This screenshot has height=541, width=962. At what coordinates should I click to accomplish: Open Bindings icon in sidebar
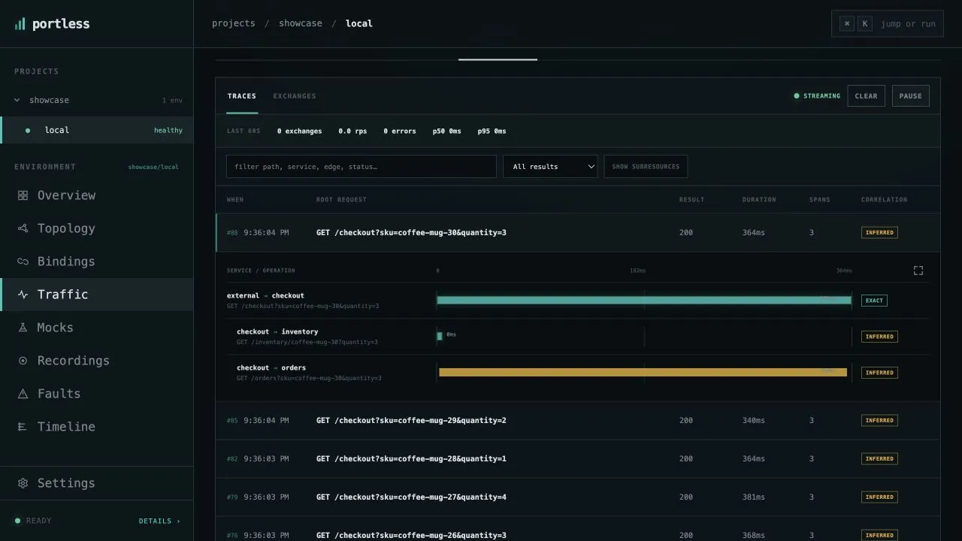pos(23,261)
